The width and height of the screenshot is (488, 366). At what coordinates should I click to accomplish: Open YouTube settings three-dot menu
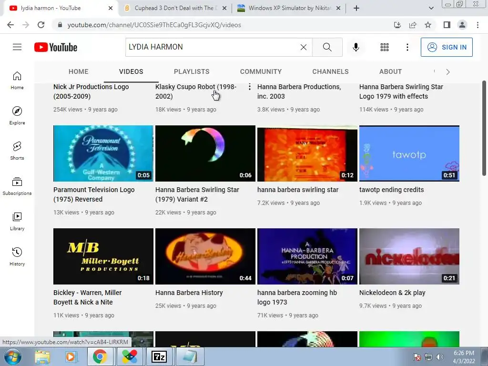pos(407,47)
